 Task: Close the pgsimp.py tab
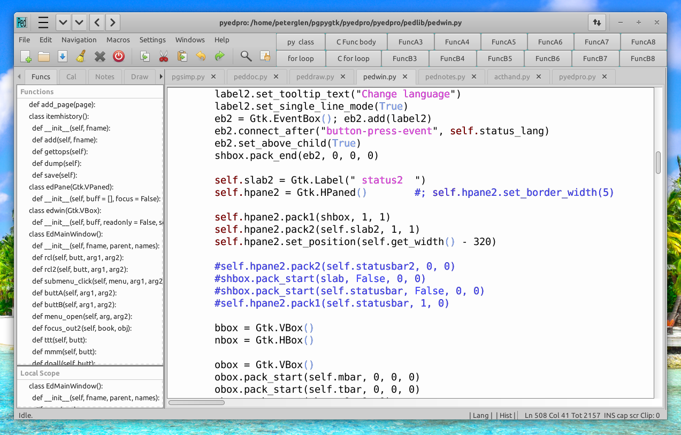point(213,77)
